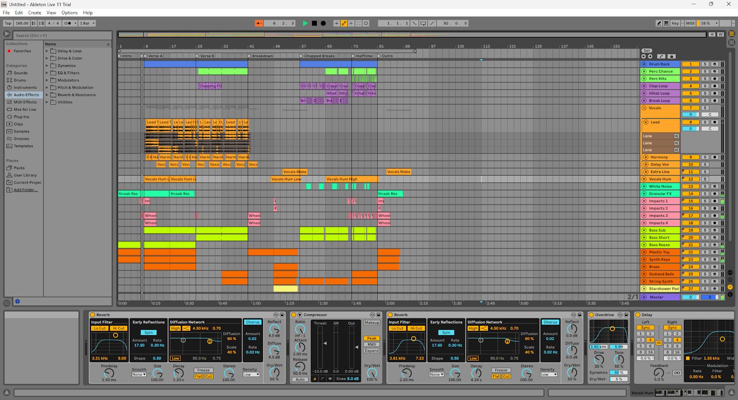Screen dimensions: 738x400
Task: Click the Delay link channels icon
Action: click(659, 343)
